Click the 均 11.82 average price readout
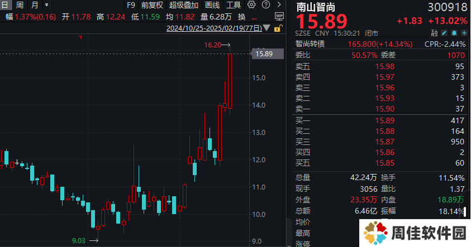This screenshot has width=471, height=247. click(180, 17)
